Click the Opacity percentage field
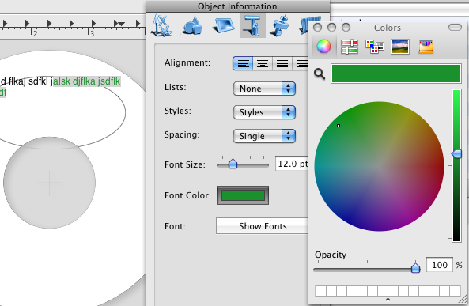469x306 pixels. 440,265
